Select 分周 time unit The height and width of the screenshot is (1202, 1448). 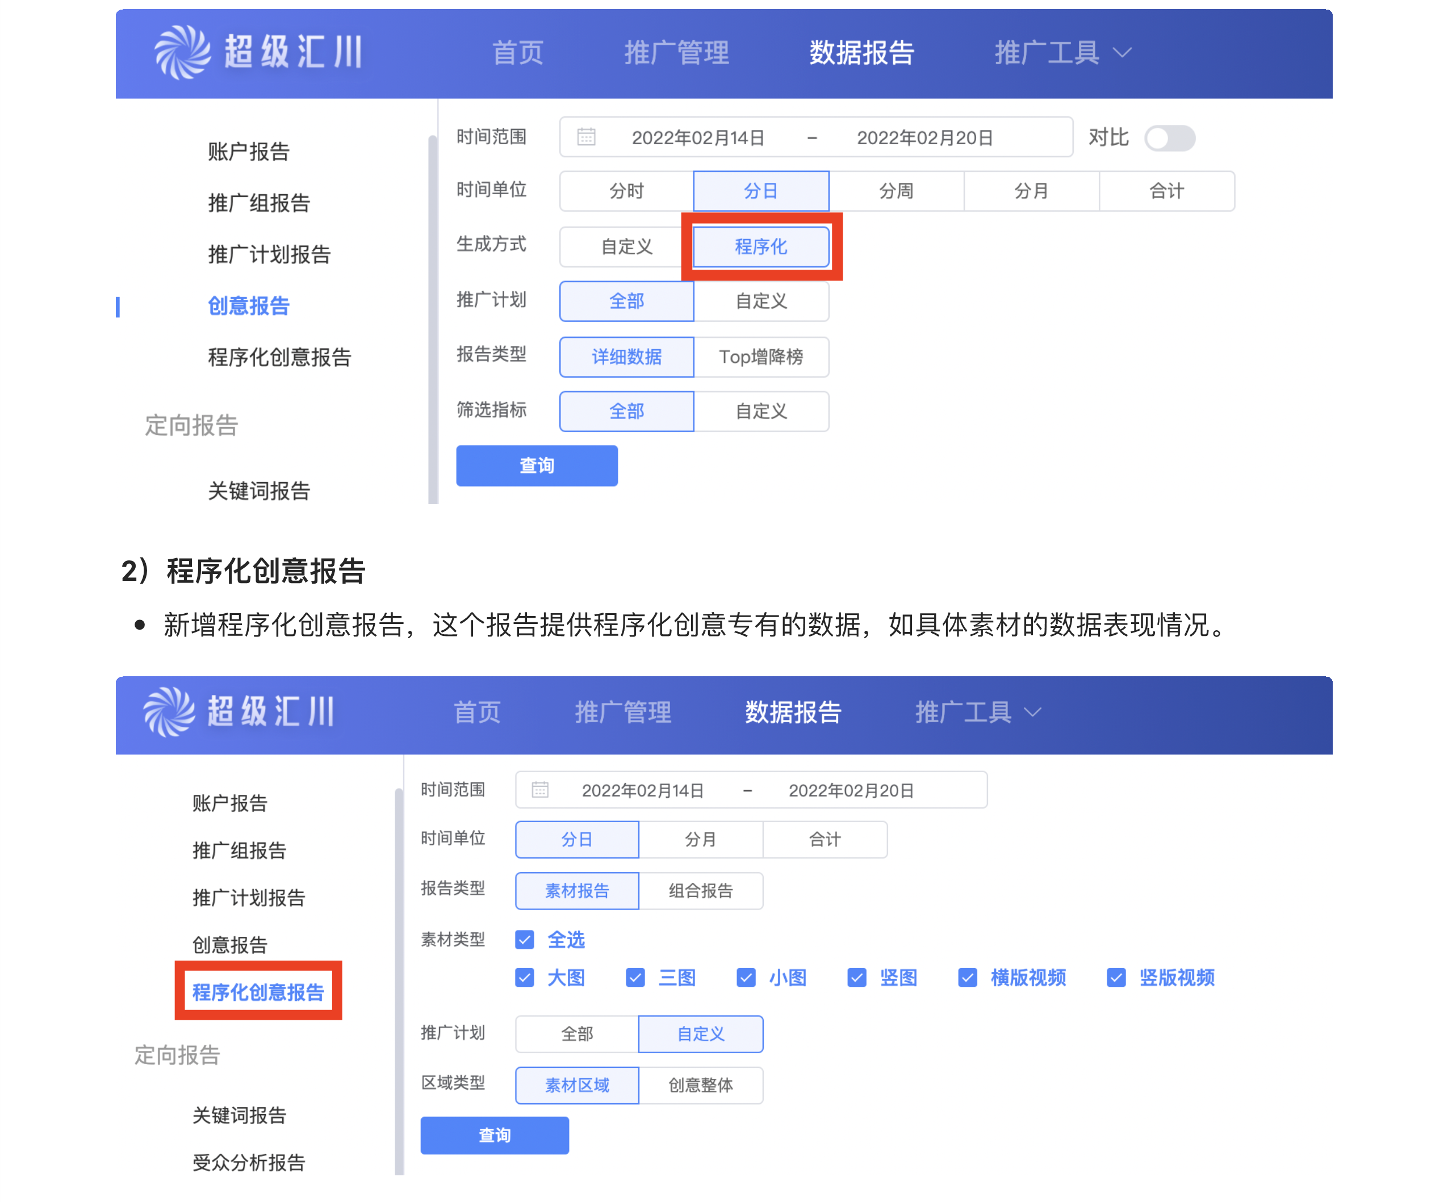click(895, 191)
